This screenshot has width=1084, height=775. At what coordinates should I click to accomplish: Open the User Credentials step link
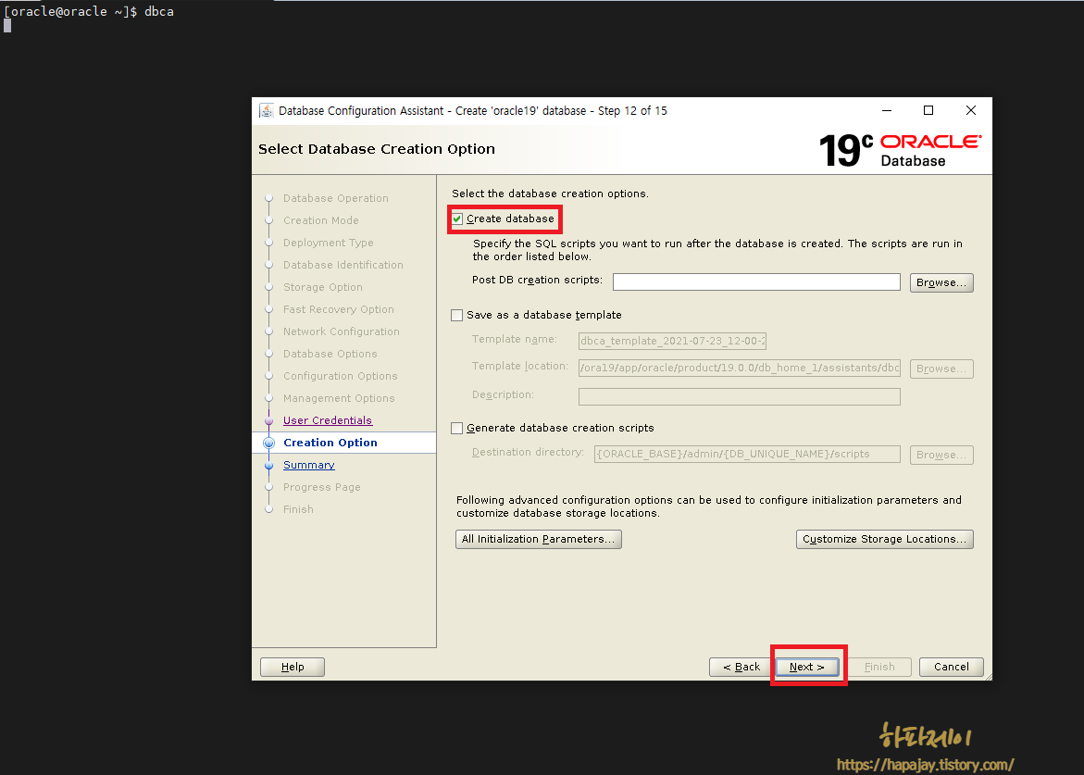click(x=328, y=420)
